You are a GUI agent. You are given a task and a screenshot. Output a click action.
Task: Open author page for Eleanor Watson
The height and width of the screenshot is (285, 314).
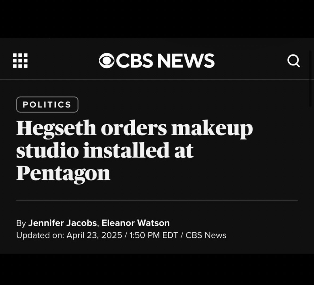coord(136,223)
